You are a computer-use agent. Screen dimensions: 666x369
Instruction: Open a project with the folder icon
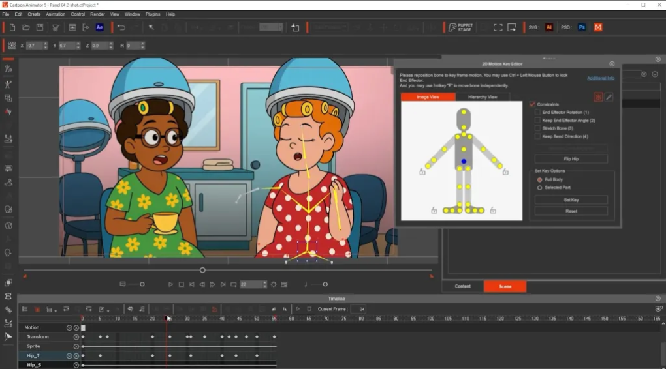pos(26,27)
